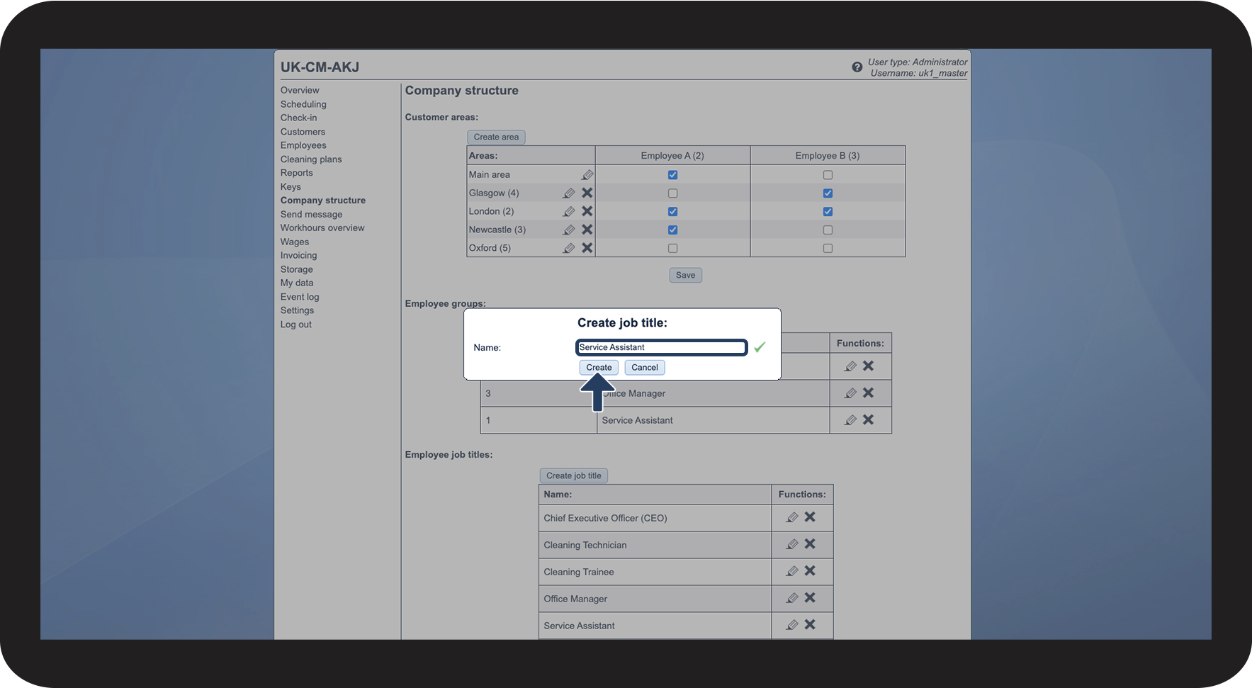Viewport: 1252px width, 688px height.
Task: Check Employee A for Oxford
Action: pyautogui.click(x=672, y=249)
